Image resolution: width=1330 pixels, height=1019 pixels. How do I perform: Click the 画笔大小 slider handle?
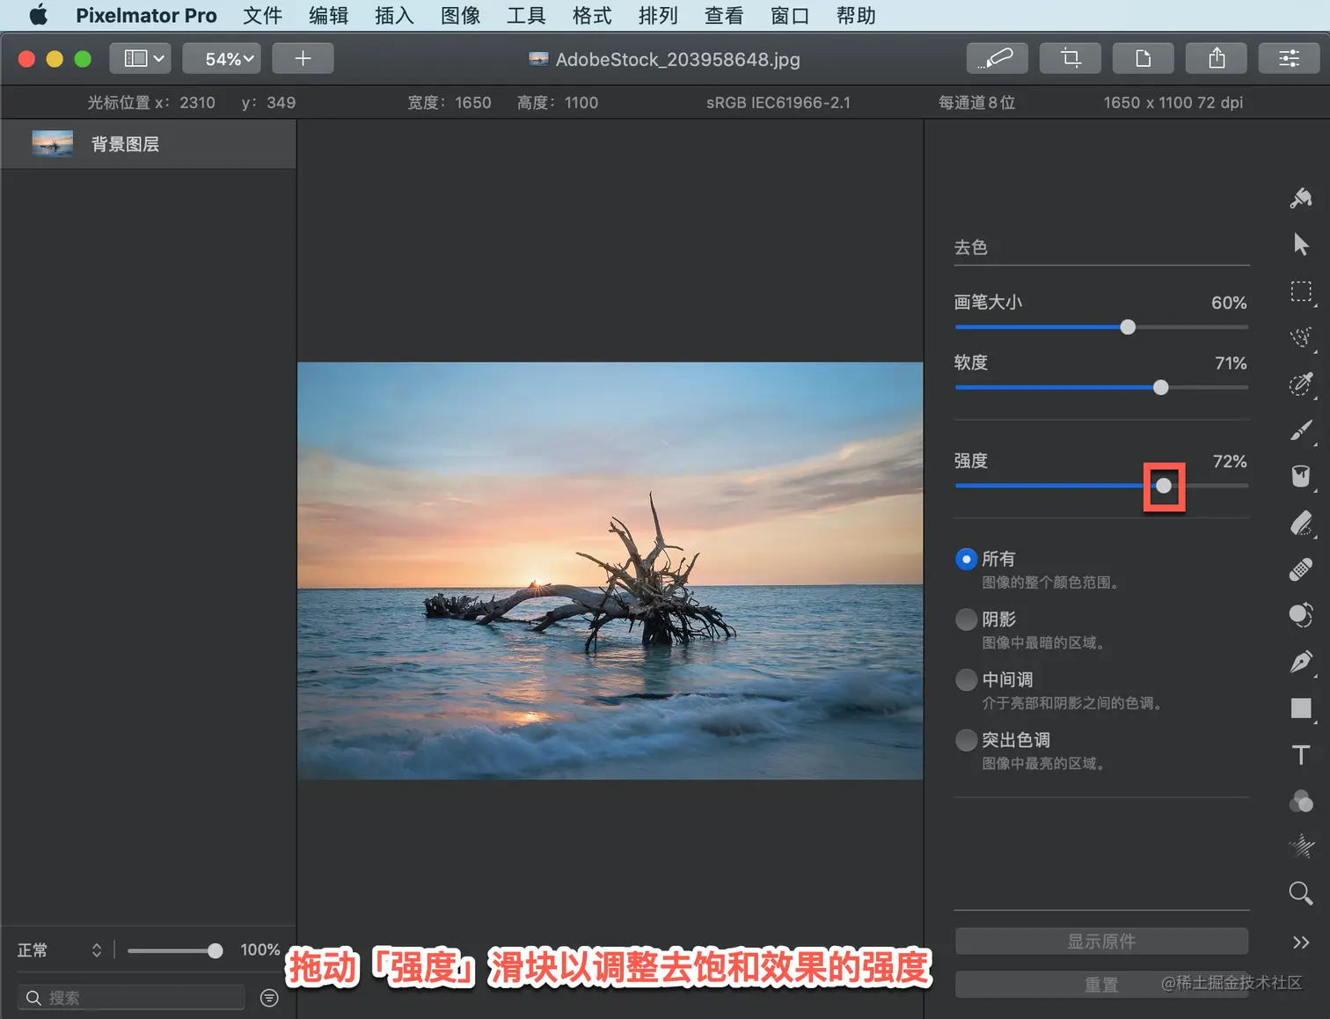click(x=1128, y=327)
